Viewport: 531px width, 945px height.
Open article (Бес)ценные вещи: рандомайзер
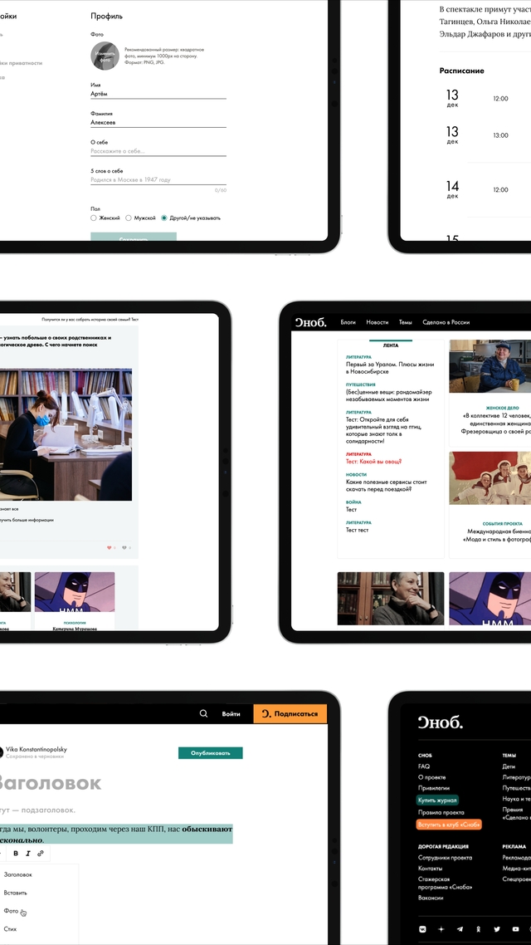[x=389, y=395]
